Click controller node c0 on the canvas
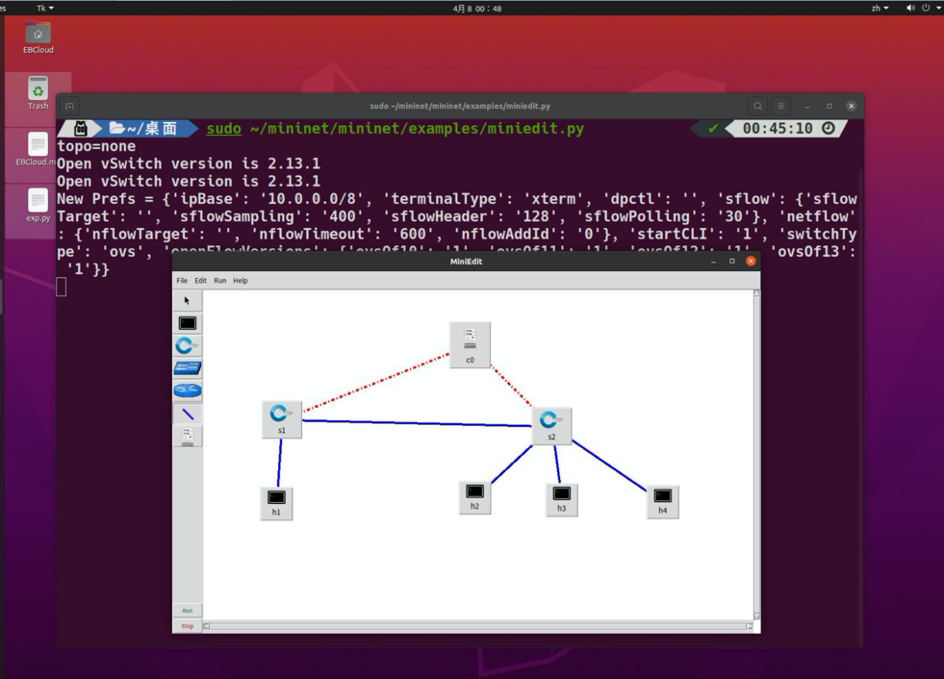 (x=470, y=344)
